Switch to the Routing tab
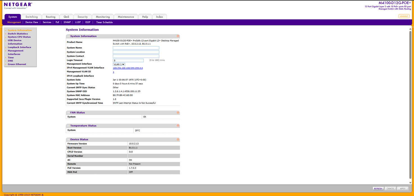The width and height of the screenshot is (414, 196). (51, 17)
